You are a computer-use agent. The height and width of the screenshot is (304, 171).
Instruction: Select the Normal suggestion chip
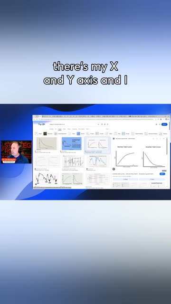(81, 133)
